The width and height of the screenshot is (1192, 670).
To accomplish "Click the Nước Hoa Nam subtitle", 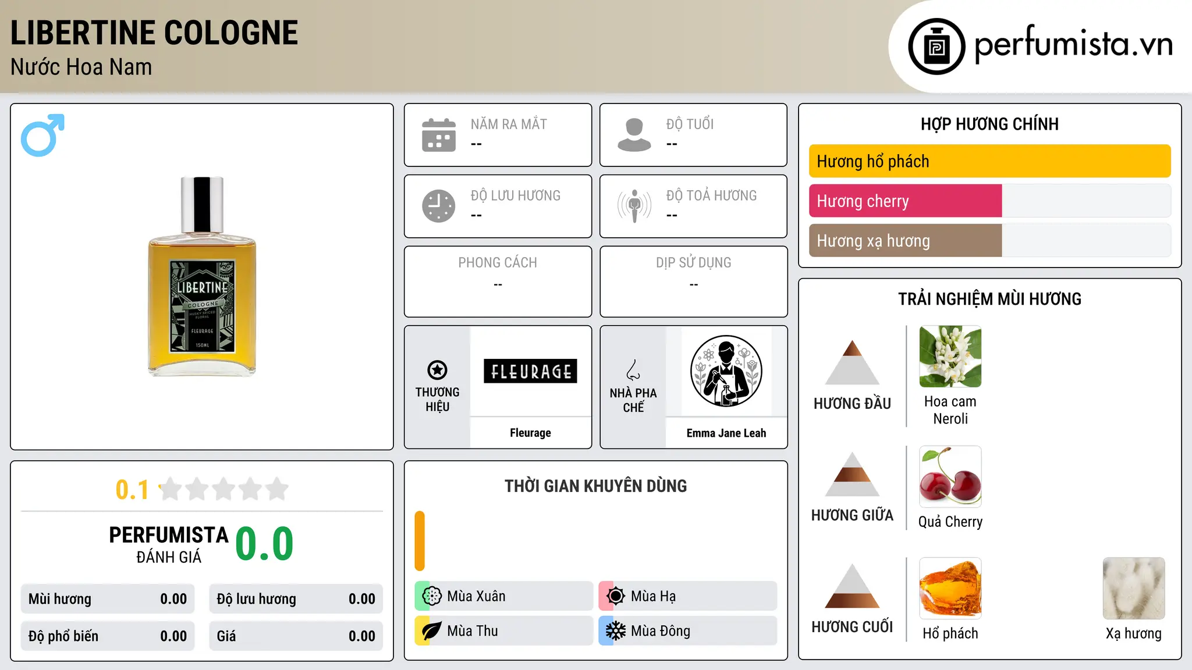I will [81, 67].
